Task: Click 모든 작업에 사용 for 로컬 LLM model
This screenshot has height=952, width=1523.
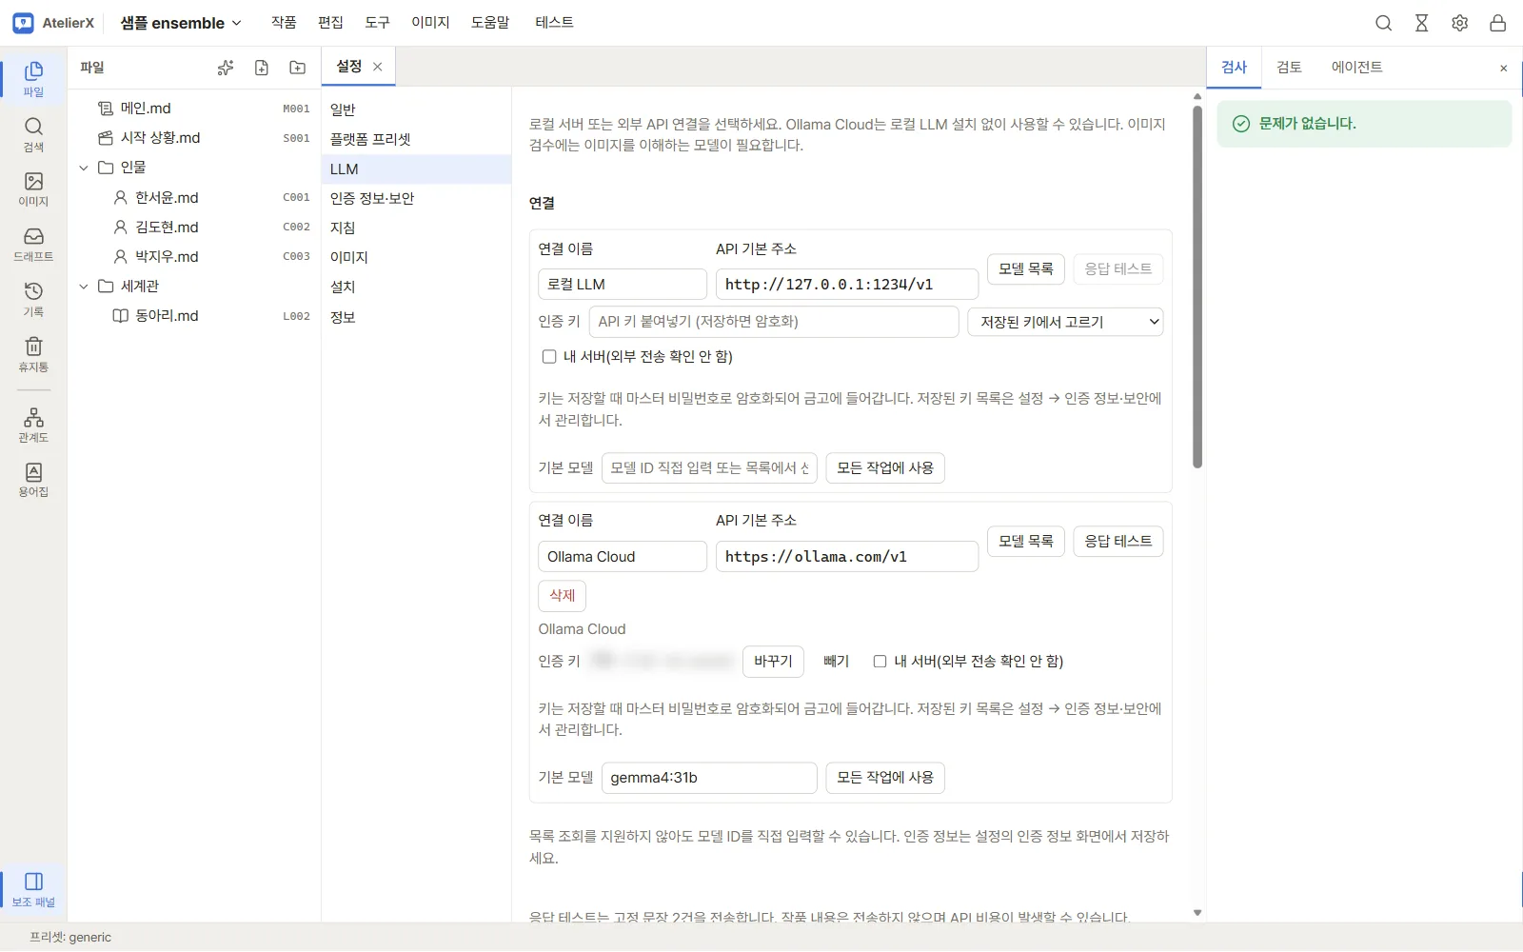Action: [885, 468]
